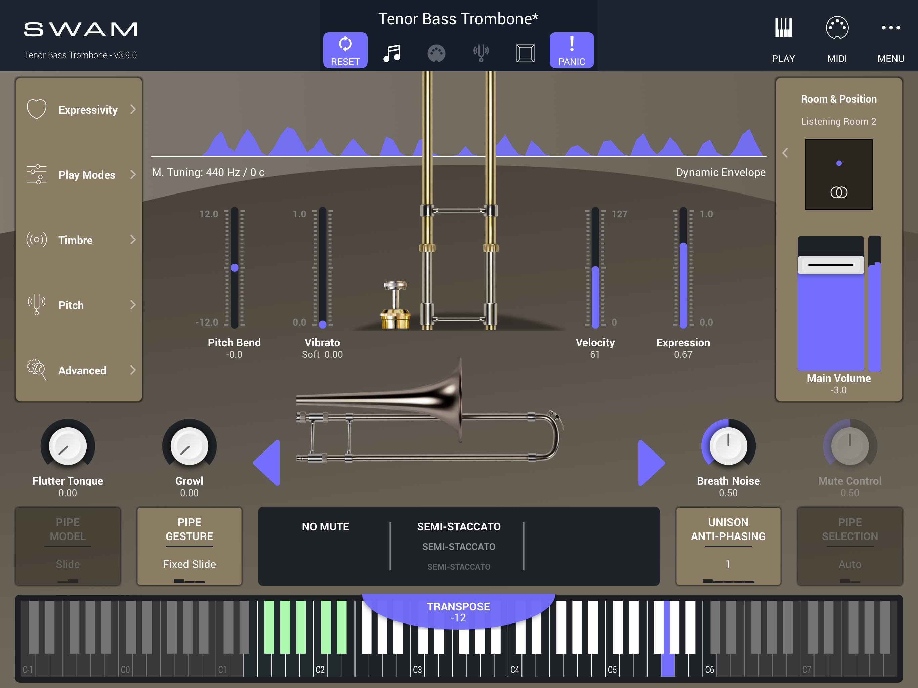Toggle the UNISON ANTI-PHASING selector
The width and height of the screenshot is (918, 688).
pos(728,546)
